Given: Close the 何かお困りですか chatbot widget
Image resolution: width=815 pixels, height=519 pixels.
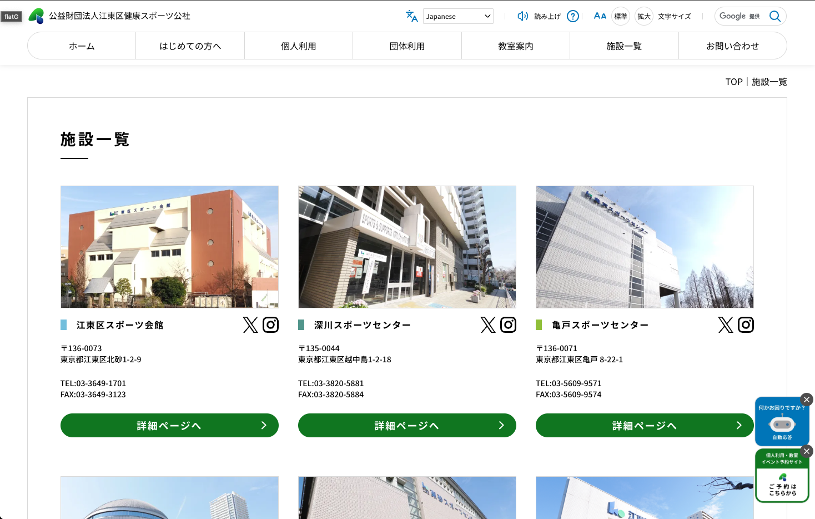Looking at the screenshot, I should click(x=807, y=400).
